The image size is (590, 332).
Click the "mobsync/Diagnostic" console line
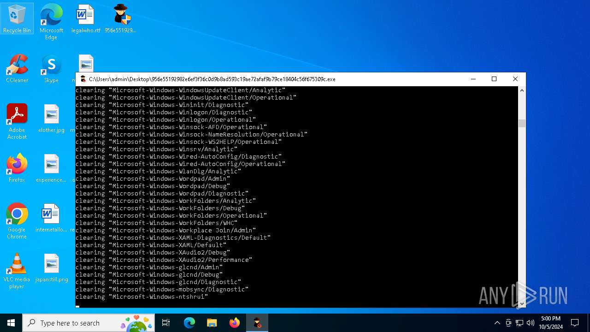point(162,290)
